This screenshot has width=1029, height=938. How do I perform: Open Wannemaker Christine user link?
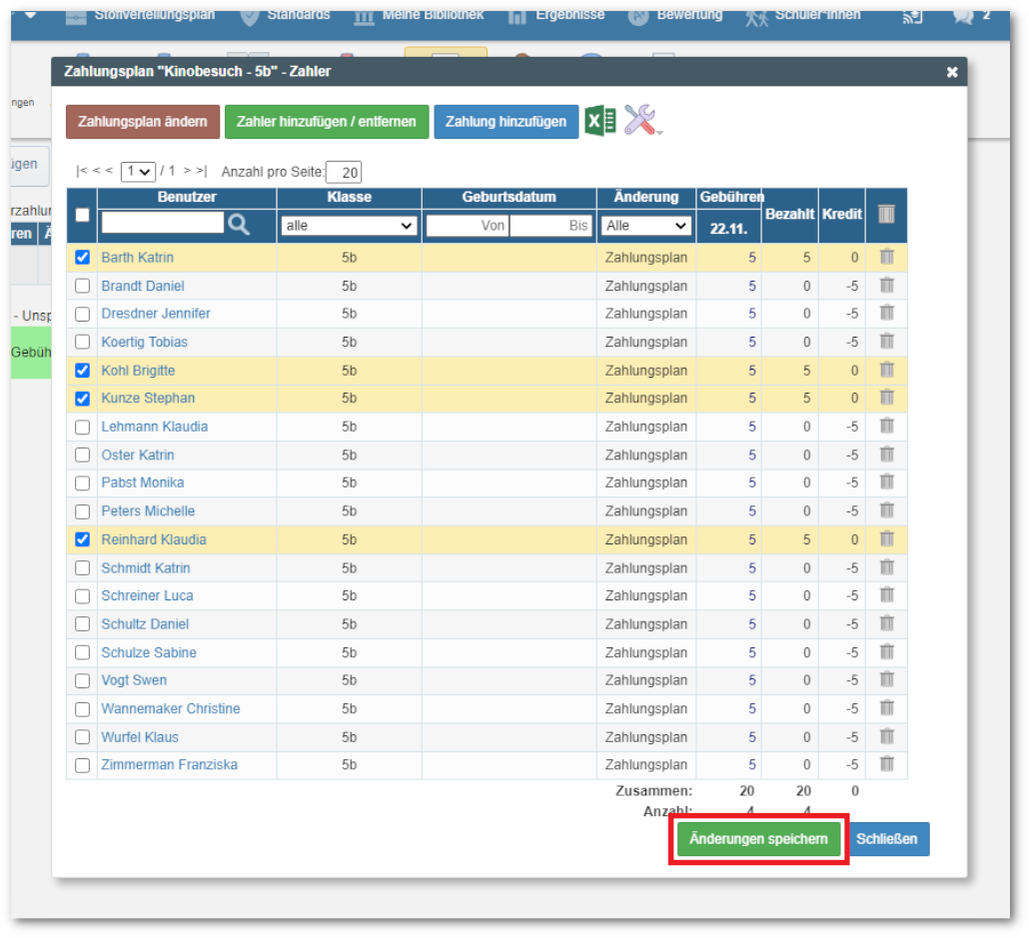(171, 708)
